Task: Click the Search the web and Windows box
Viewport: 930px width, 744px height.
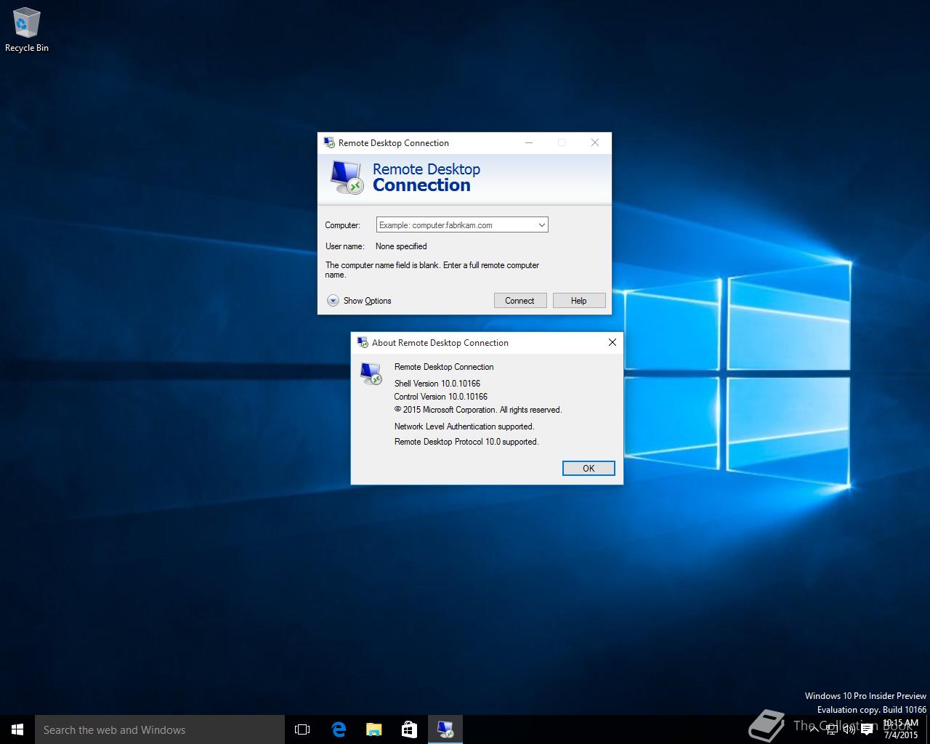Action: (x=160, y=729)
